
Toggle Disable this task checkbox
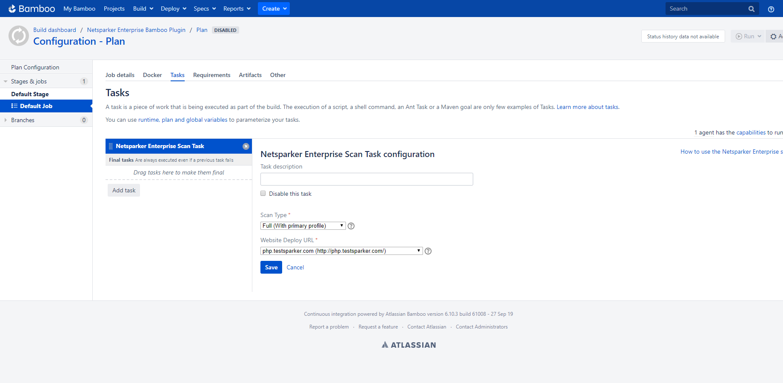[263, 193]
